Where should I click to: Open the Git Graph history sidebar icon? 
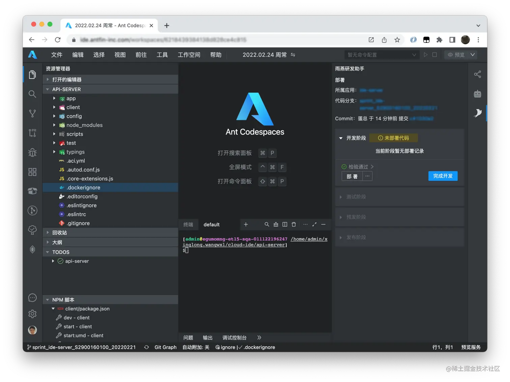pyautogui.click(x=32, y=210)
